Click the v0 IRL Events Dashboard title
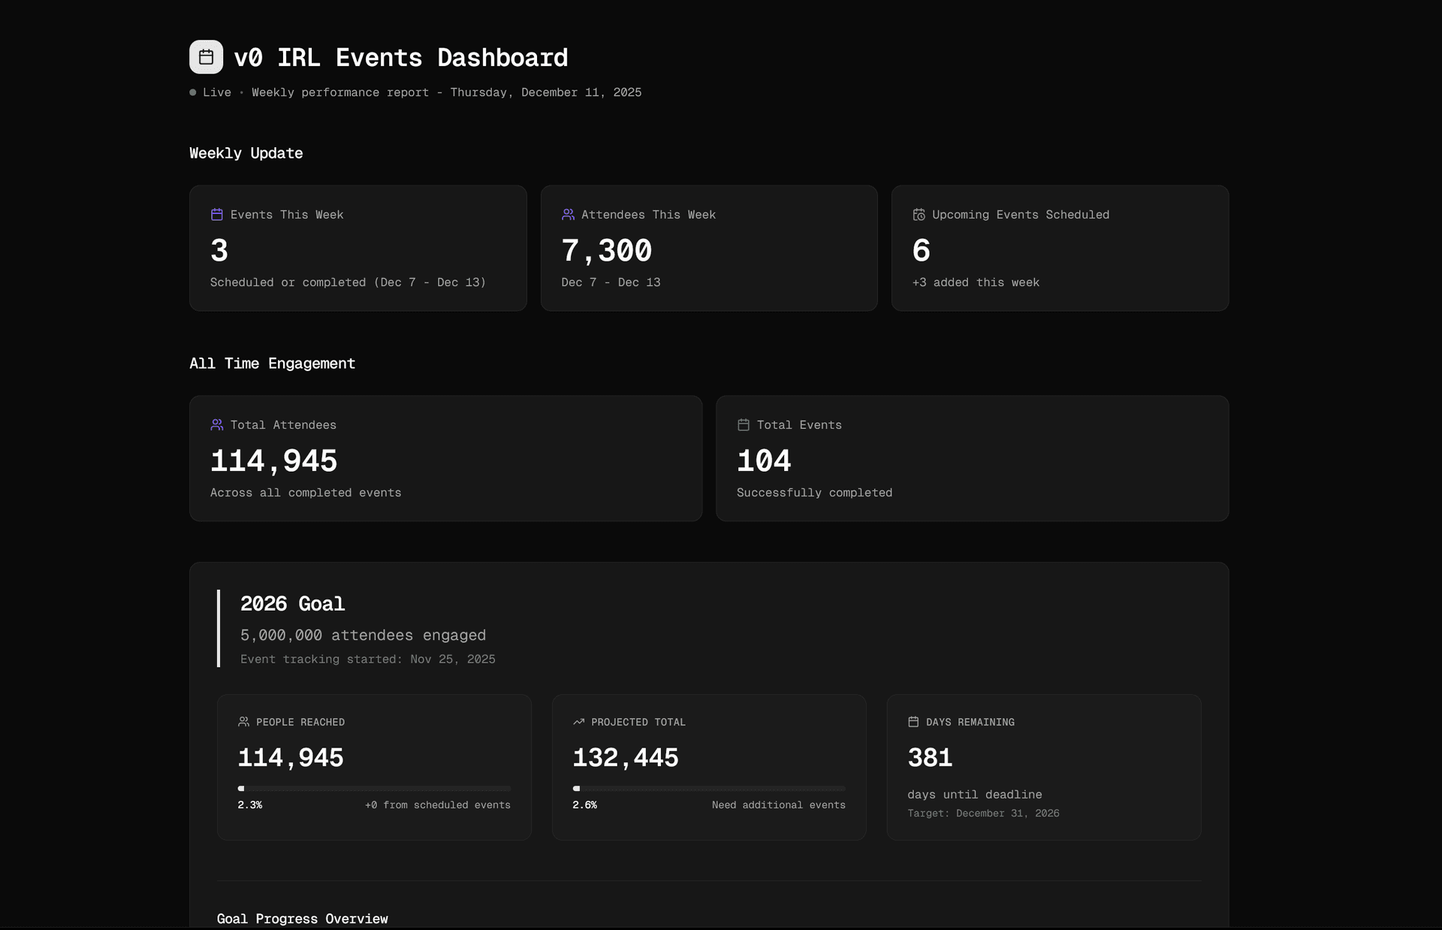1442x930 pixels. point(400,58)
